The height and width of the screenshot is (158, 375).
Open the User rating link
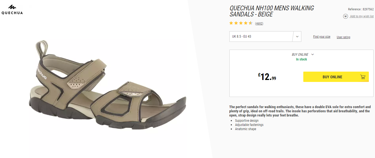[343, 37]
